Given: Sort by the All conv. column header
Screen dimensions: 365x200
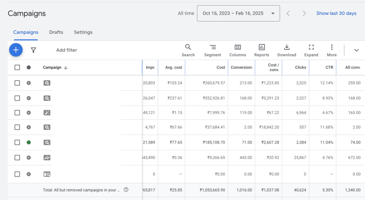Looking at the screenshot, I should point(353,67).
